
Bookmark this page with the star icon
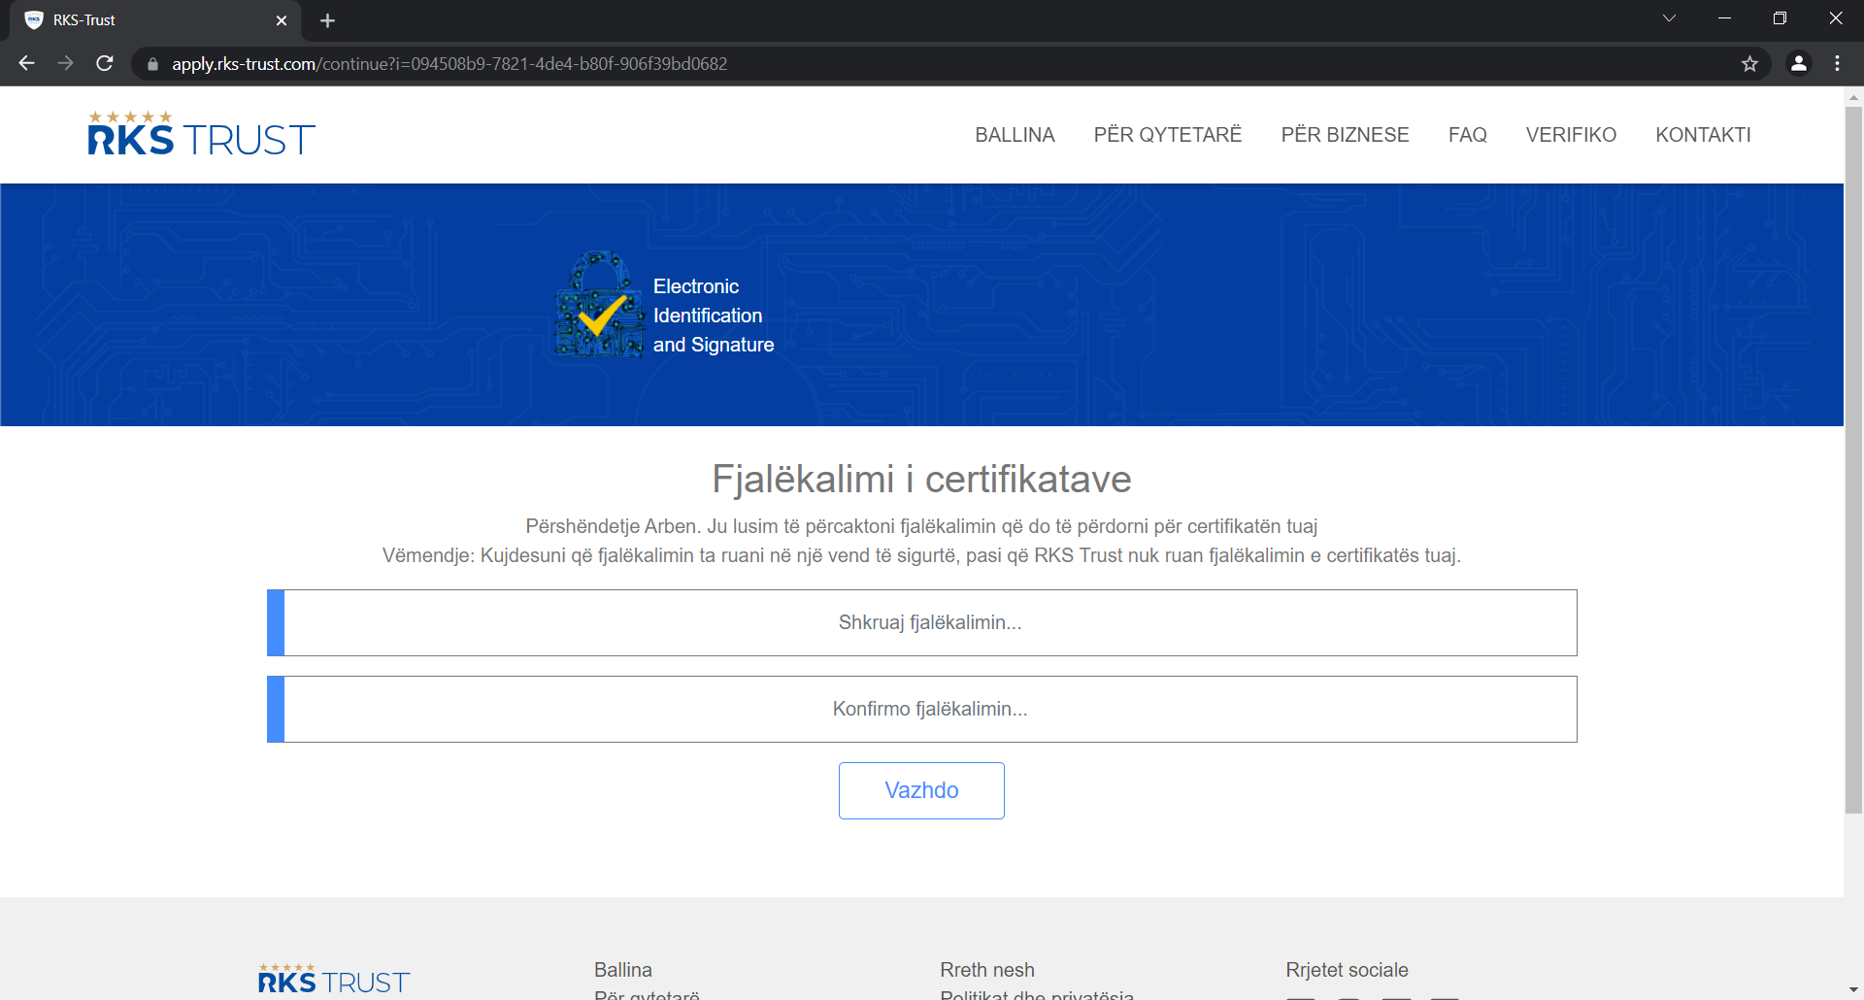(1749, 64)
